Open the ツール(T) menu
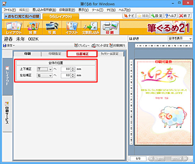 click(97, 10)
